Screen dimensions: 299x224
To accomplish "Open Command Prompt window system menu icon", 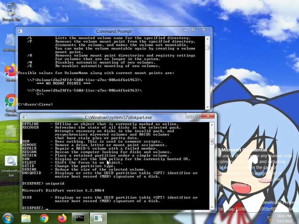I will coord(20,31).
